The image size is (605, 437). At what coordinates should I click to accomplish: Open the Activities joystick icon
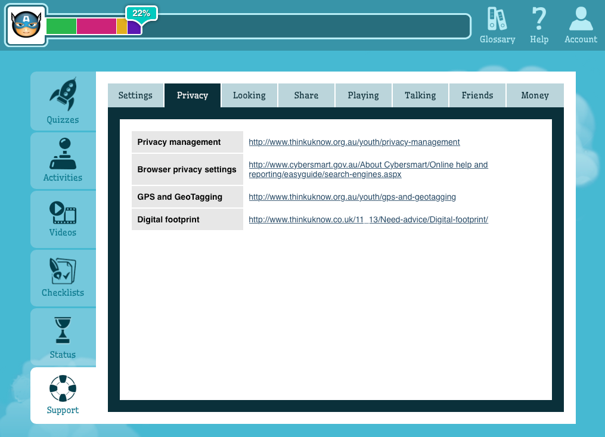(63, 154)
